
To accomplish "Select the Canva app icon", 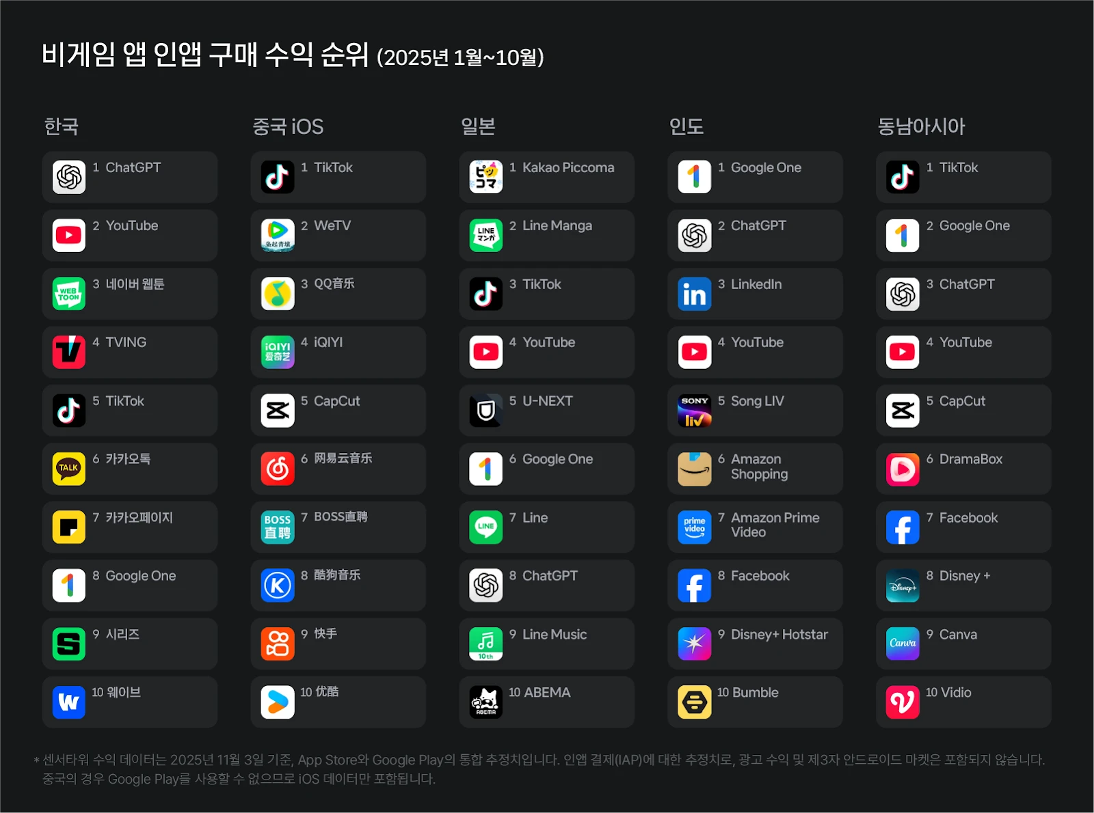I will coord(903,644).
